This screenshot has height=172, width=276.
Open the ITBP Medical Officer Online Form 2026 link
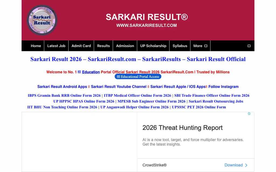137,95
